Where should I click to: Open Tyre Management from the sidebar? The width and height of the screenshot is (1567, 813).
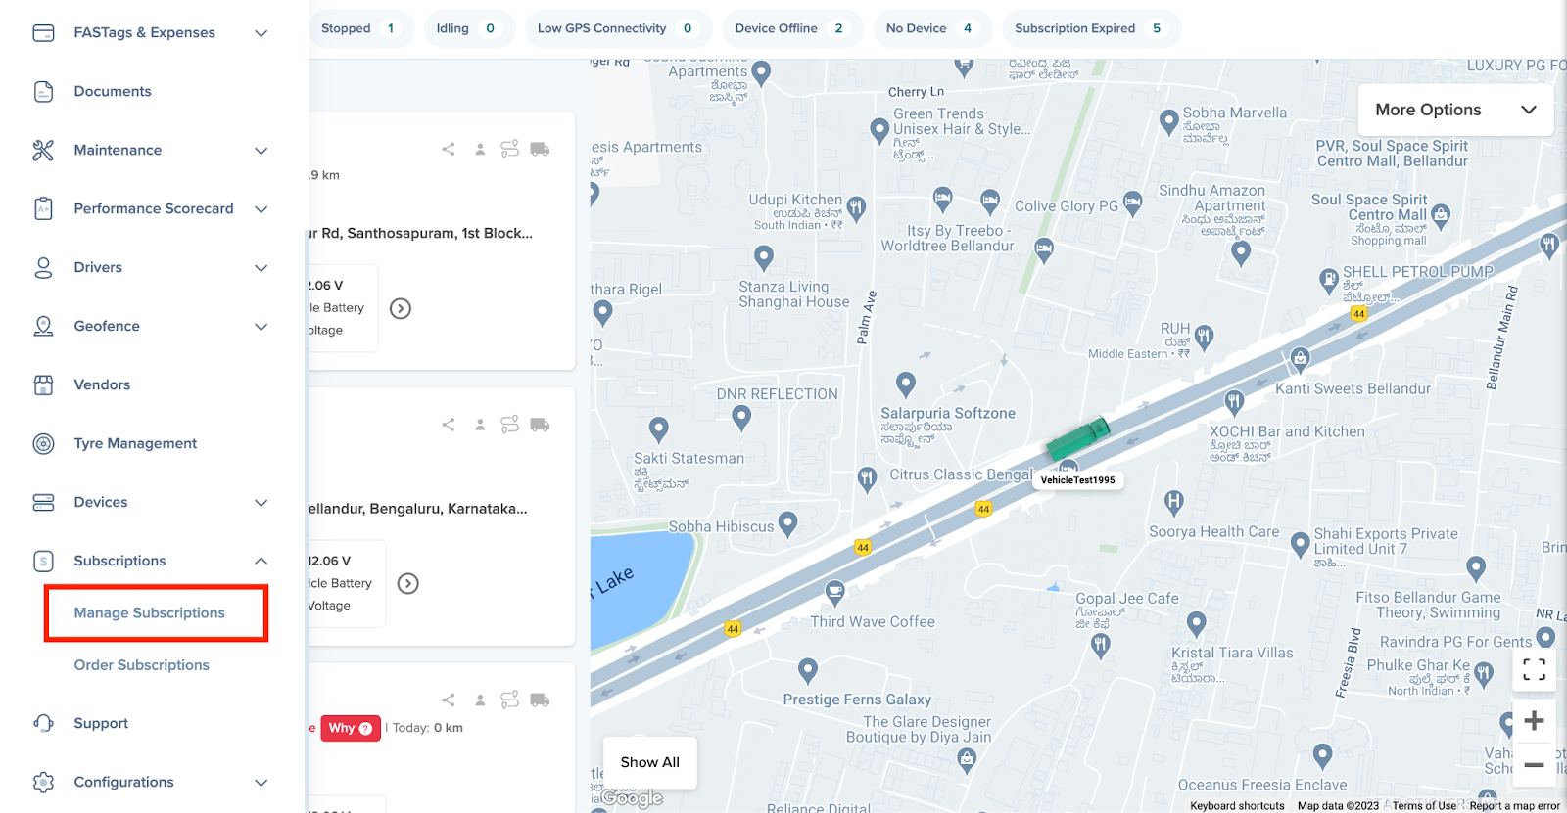click(135, 443)
